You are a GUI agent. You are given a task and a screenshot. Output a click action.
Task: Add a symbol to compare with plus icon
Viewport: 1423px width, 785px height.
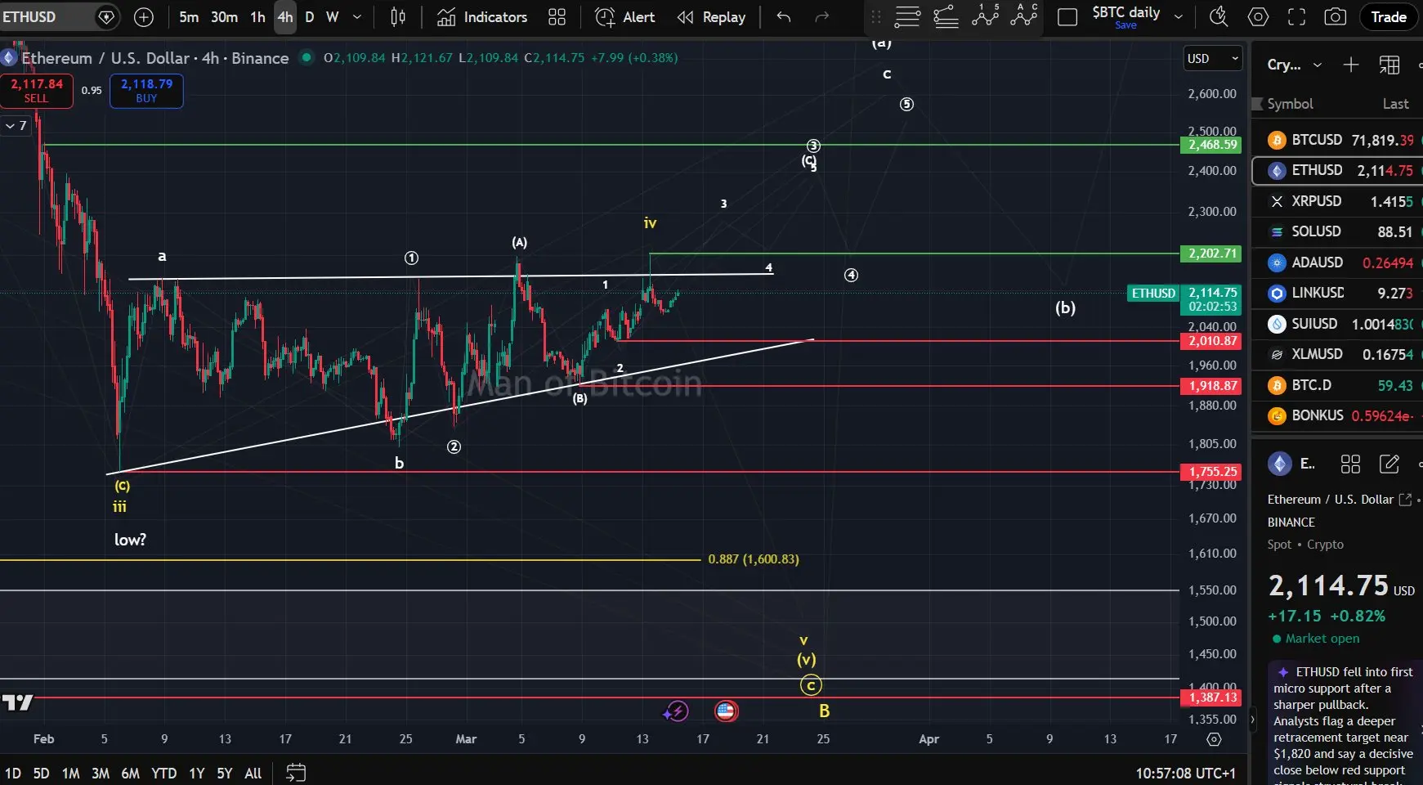point(143,17)
